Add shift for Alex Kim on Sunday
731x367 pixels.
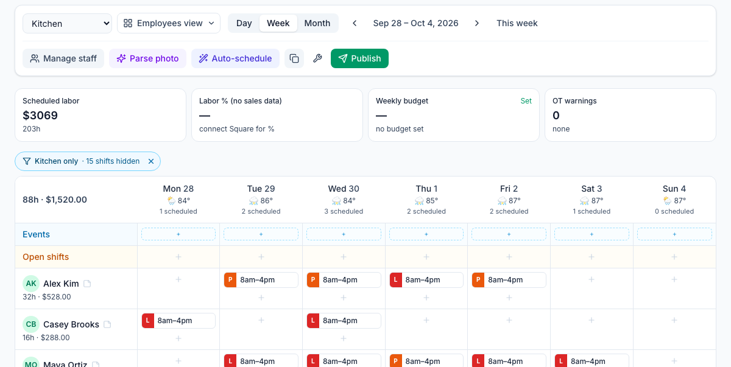pyautogui.click(x=674, y=279)
